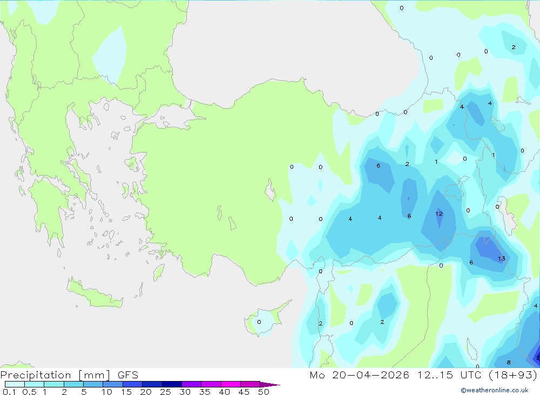The height and width of the screenshot is (395, 540).
Task: Click the '20' legend scale label
Action: pyautogui.click(x=146, y=392)
